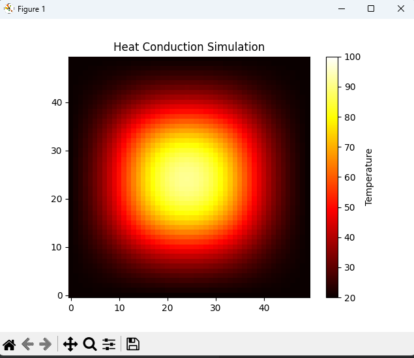Image resolution: width=414 pixels, height=358 pixels.
Task: Select the Temperature colorbar label
Action: point(369,177)
